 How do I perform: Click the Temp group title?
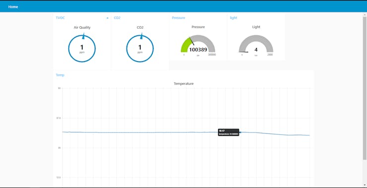[60, 75]
